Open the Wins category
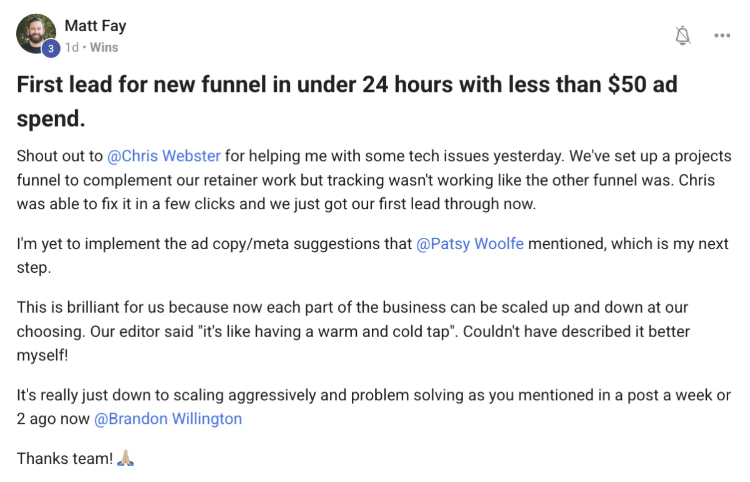Screen dimensions: 750x482 coord(104,47)
